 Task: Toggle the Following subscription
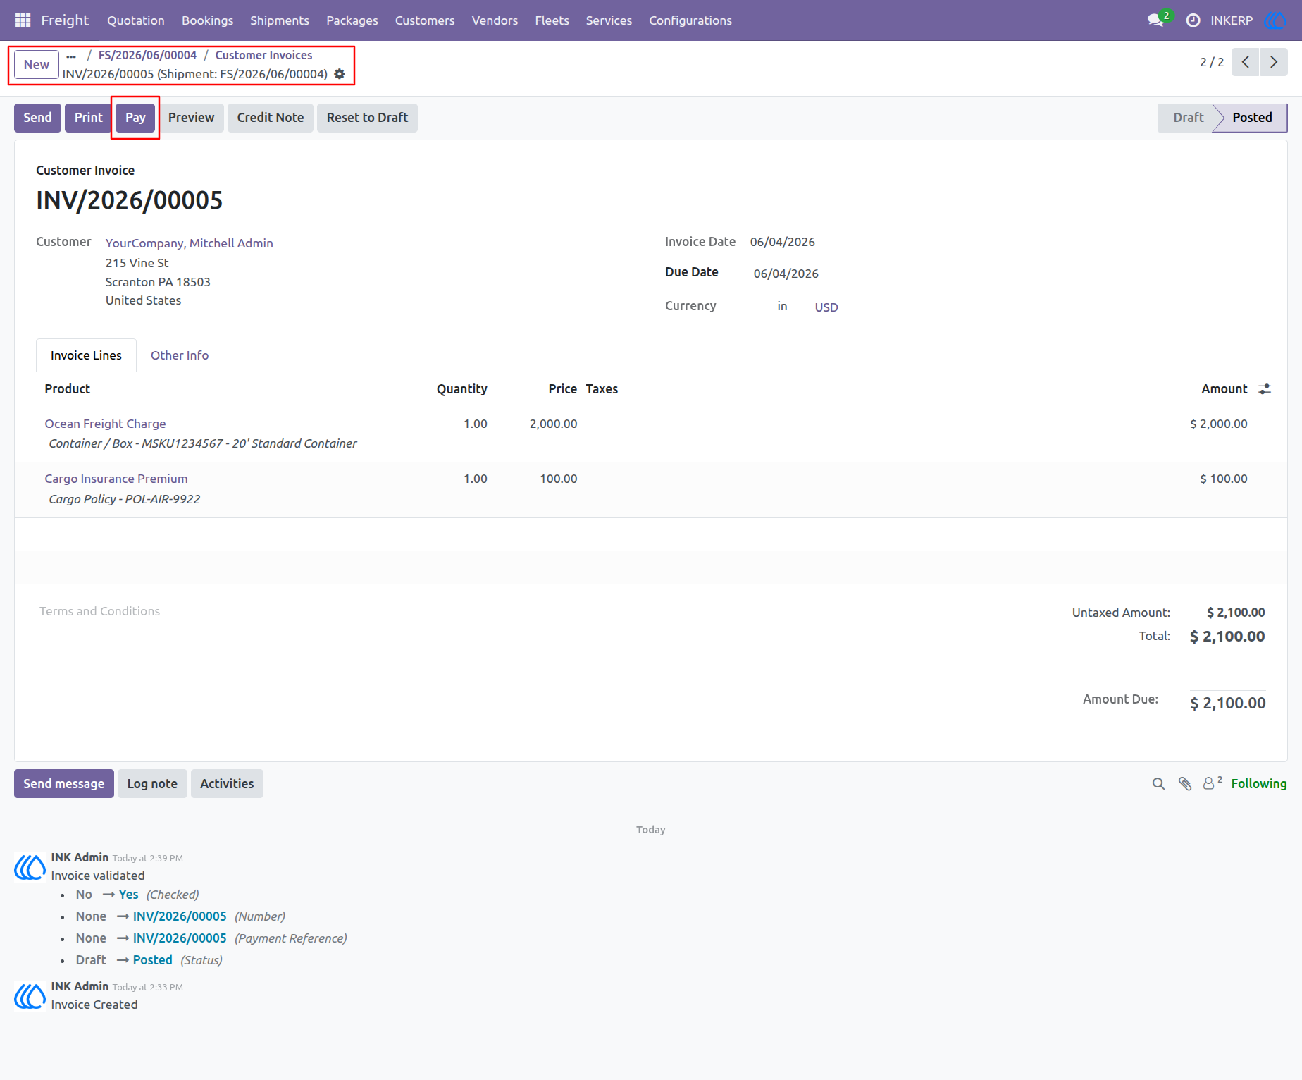1259,784
